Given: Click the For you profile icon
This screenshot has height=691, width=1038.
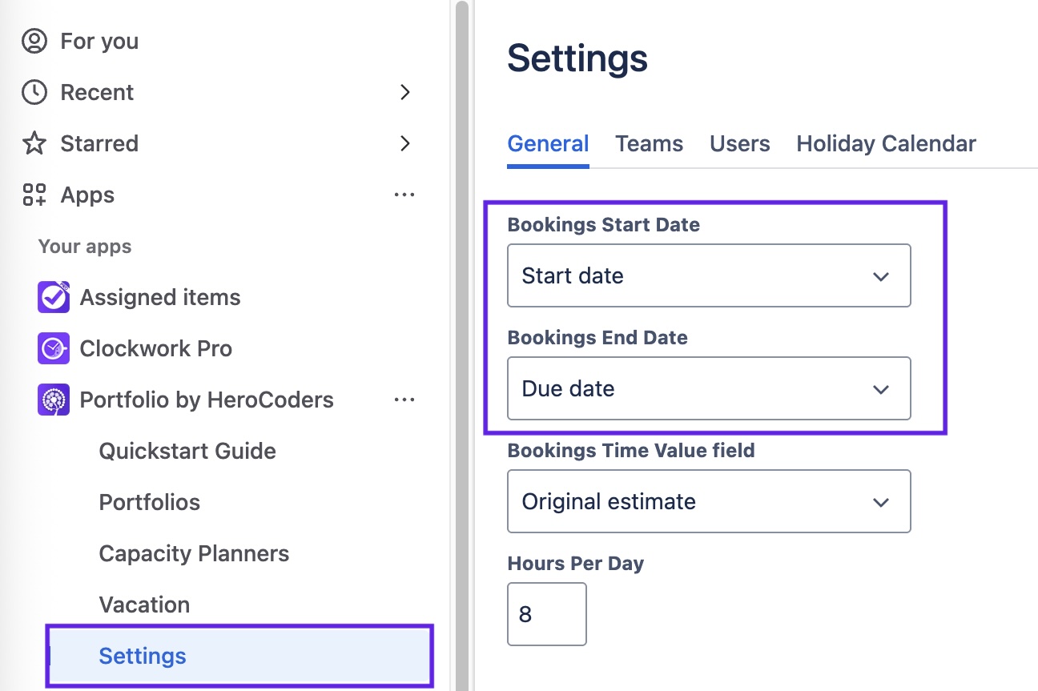Looking at the screenshot, I should [34, 42].
